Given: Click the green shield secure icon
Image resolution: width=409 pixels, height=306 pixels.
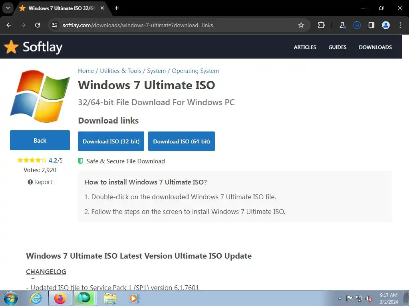Looking at the screenshot, I should (80, 161).
